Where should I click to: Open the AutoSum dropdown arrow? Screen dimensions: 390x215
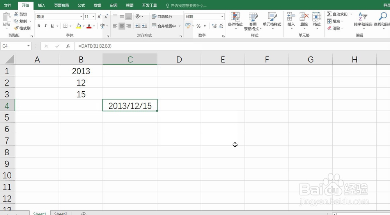[x=351, y=14]
